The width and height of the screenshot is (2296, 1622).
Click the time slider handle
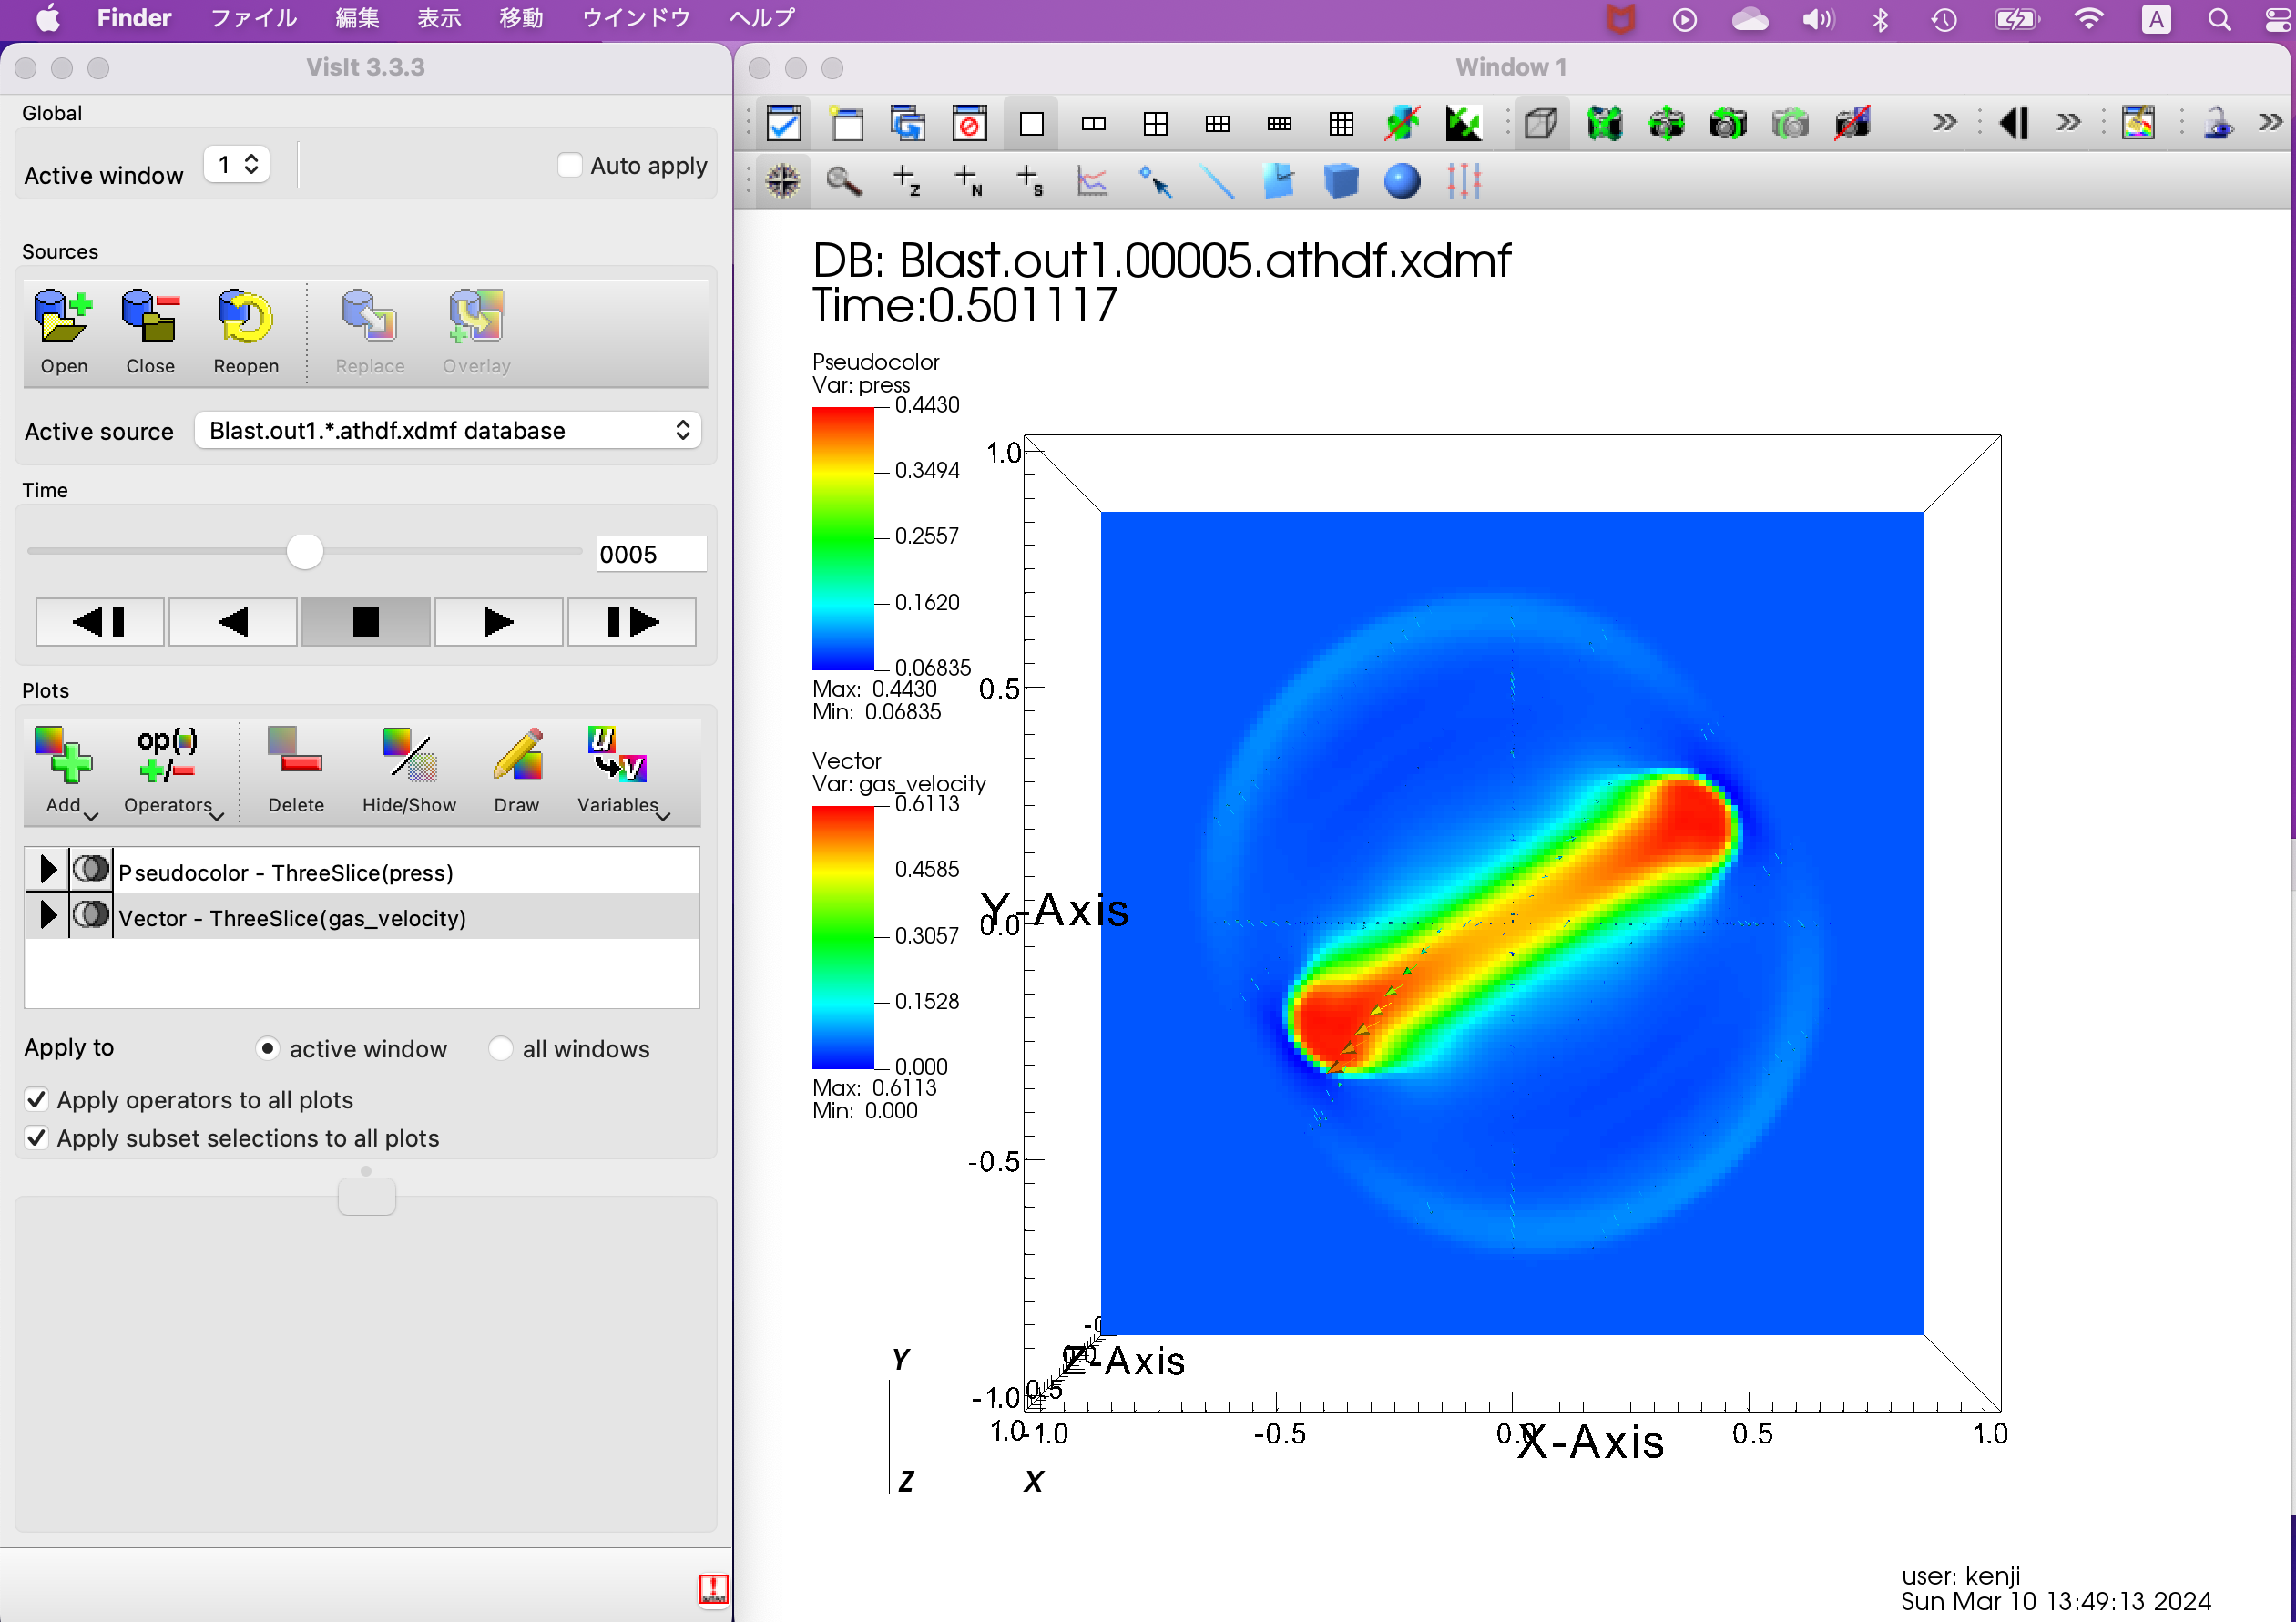tap(305, 551)
